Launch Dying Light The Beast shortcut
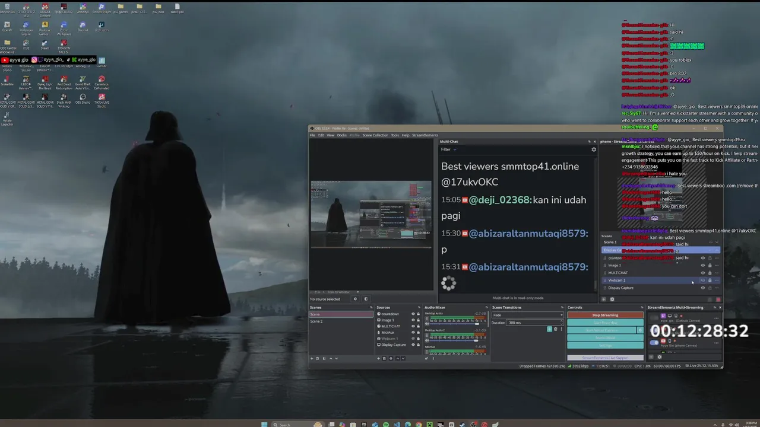Image resolution: width=760 pixels, height=427 pixels. click(x=45, y=82)
